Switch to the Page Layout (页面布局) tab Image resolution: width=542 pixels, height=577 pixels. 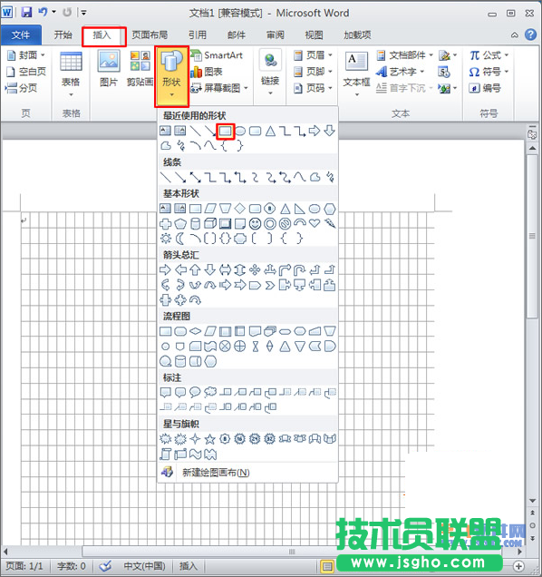tap(150, 35)
